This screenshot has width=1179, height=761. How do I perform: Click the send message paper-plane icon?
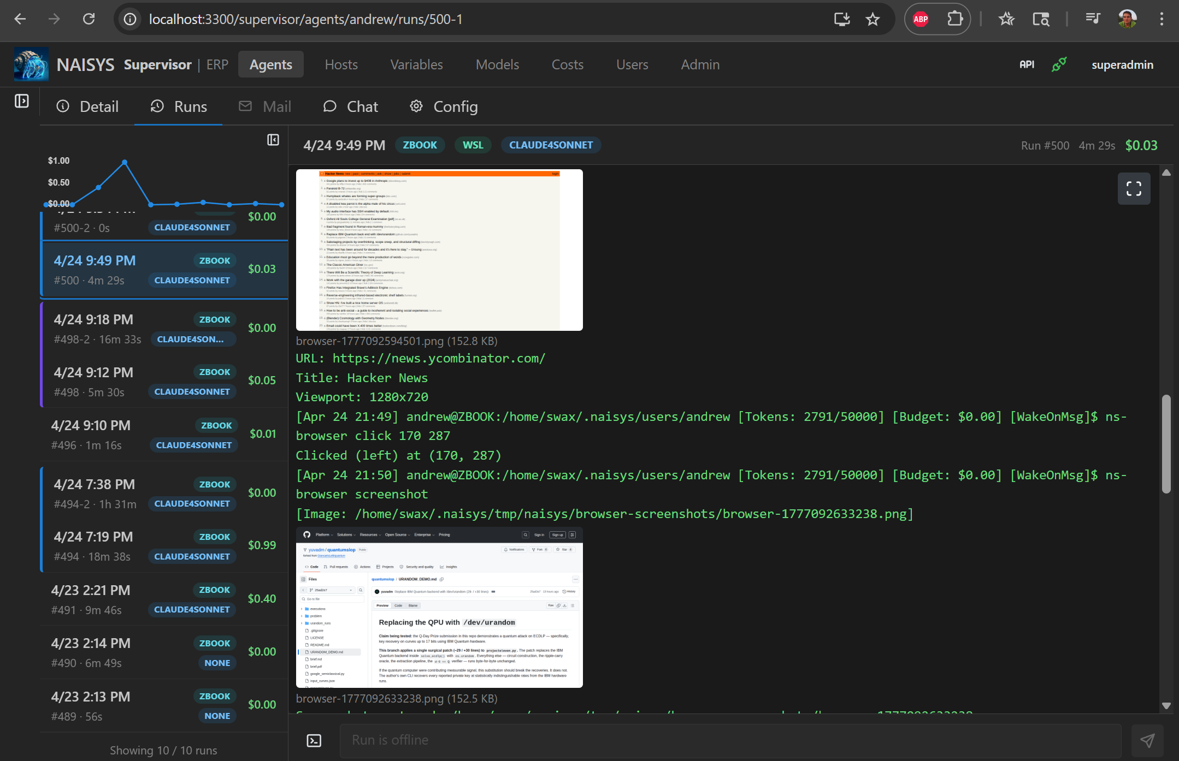tap(1147, 740)
